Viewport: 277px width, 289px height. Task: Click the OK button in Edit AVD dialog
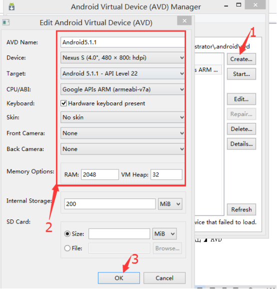119,278
